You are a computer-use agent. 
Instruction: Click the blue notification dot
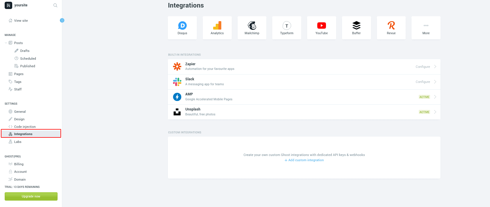[62, 20]
